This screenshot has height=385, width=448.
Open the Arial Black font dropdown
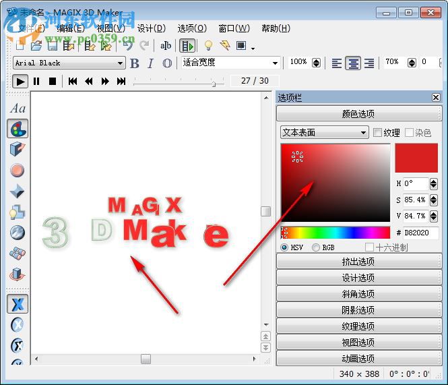pyautogui.click(x=69, y=63)
